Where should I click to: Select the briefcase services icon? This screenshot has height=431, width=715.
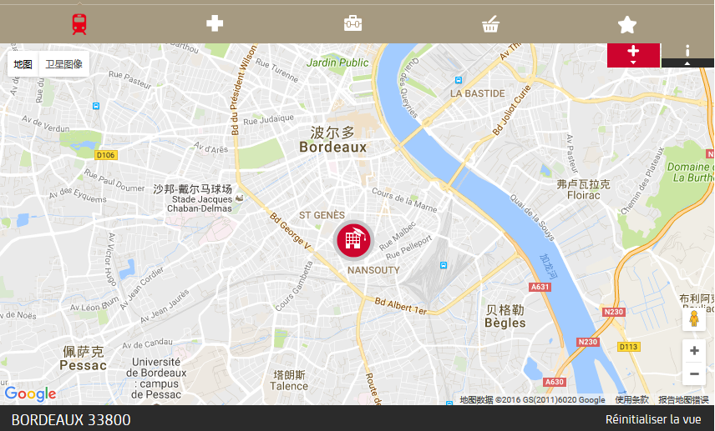[x=353, y=23]
